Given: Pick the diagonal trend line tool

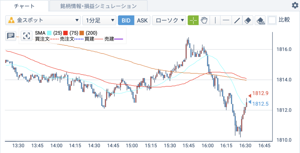Looking at the screenshot, I should (x=237, y=20).
